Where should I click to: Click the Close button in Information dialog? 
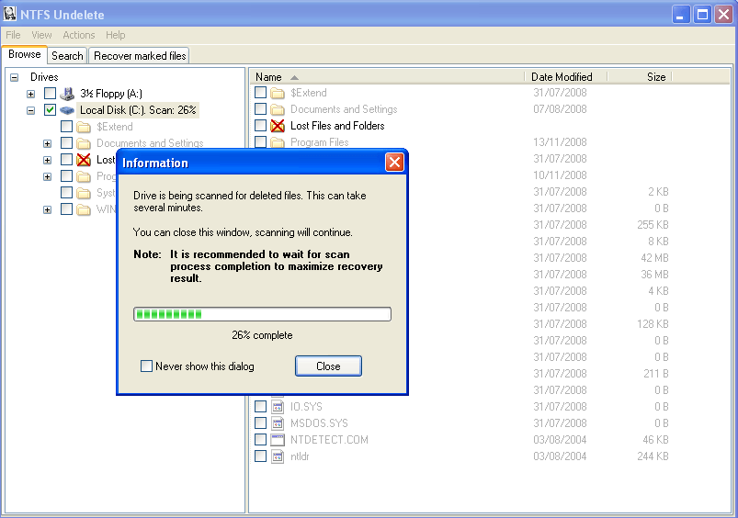coord(328,366)
